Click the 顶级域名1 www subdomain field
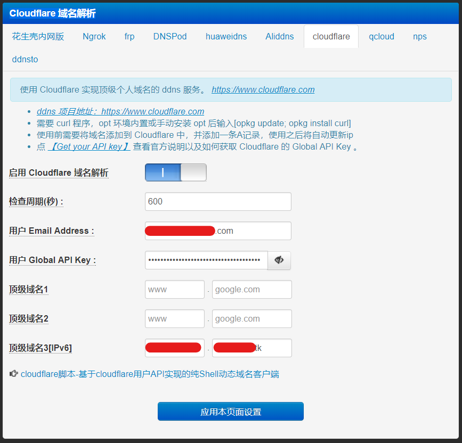The image size is (462, 443). click(175, 289)
